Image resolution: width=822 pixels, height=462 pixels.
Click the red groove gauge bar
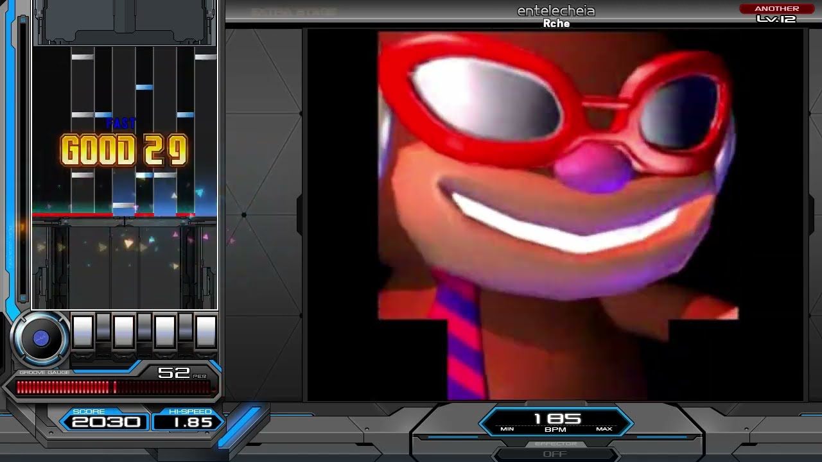113,387
